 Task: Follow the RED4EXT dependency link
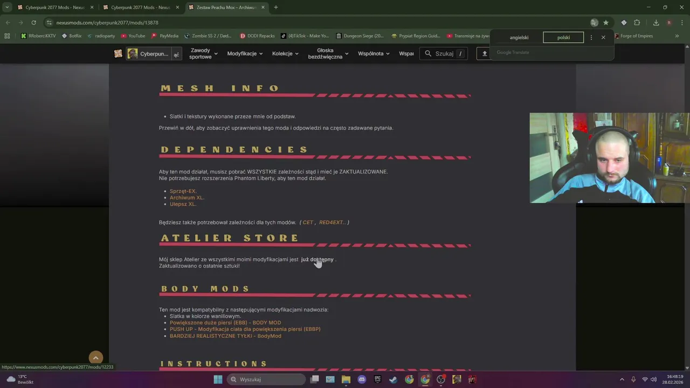tap(333, 222)
